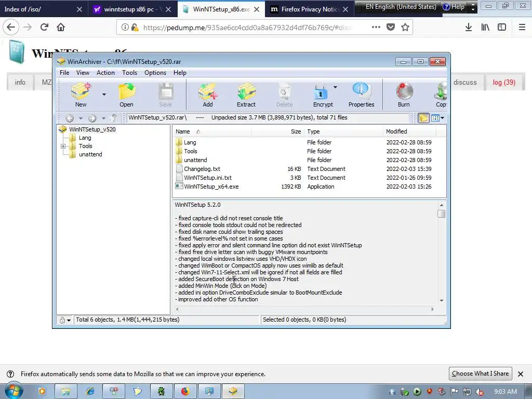Click the Firefox back button
This screenshot has height=399, width=532.
pyautogui.click(x=11, y=27)
